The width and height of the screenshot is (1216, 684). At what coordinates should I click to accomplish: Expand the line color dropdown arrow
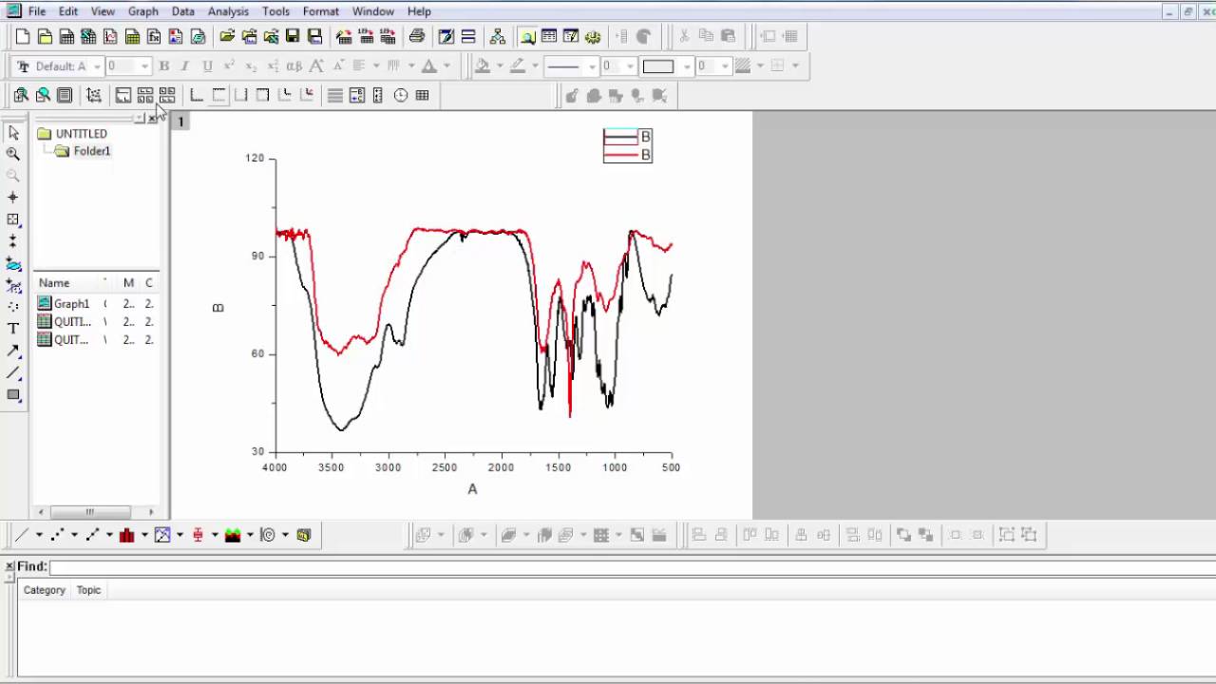tap(535, 66)
